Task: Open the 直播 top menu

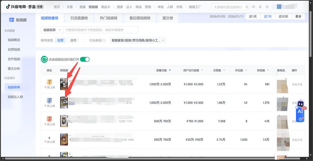Action: click(x=82, y=7)
